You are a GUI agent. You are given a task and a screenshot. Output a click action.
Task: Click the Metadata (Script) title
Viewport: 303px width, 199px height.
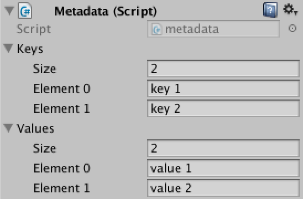[x=106, y=11]
